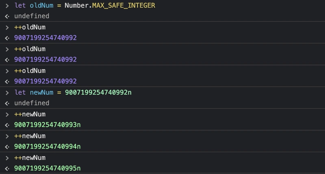Click the 9007199254740994n output value

pyautogui.click(x=47, y=146)
